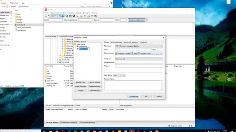The height and width of the screenshot is (132, 236).
Task: Click the 'Мои Сайты' folder icon
Action: pos(75,44)
